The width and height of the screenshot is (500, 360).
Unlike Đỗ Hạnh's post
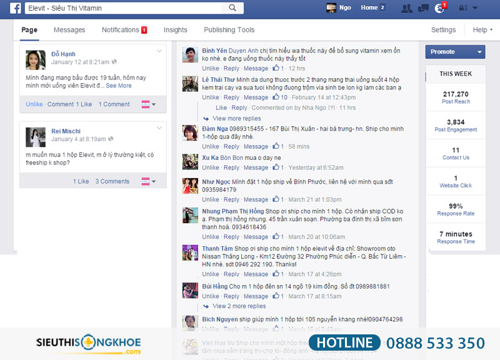(x=34, y=104)
